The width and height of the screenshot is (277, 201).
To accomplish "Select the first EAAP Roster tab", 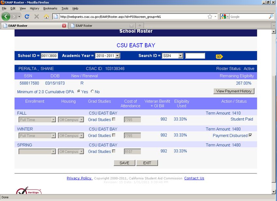I will click(x=34, y=26).
